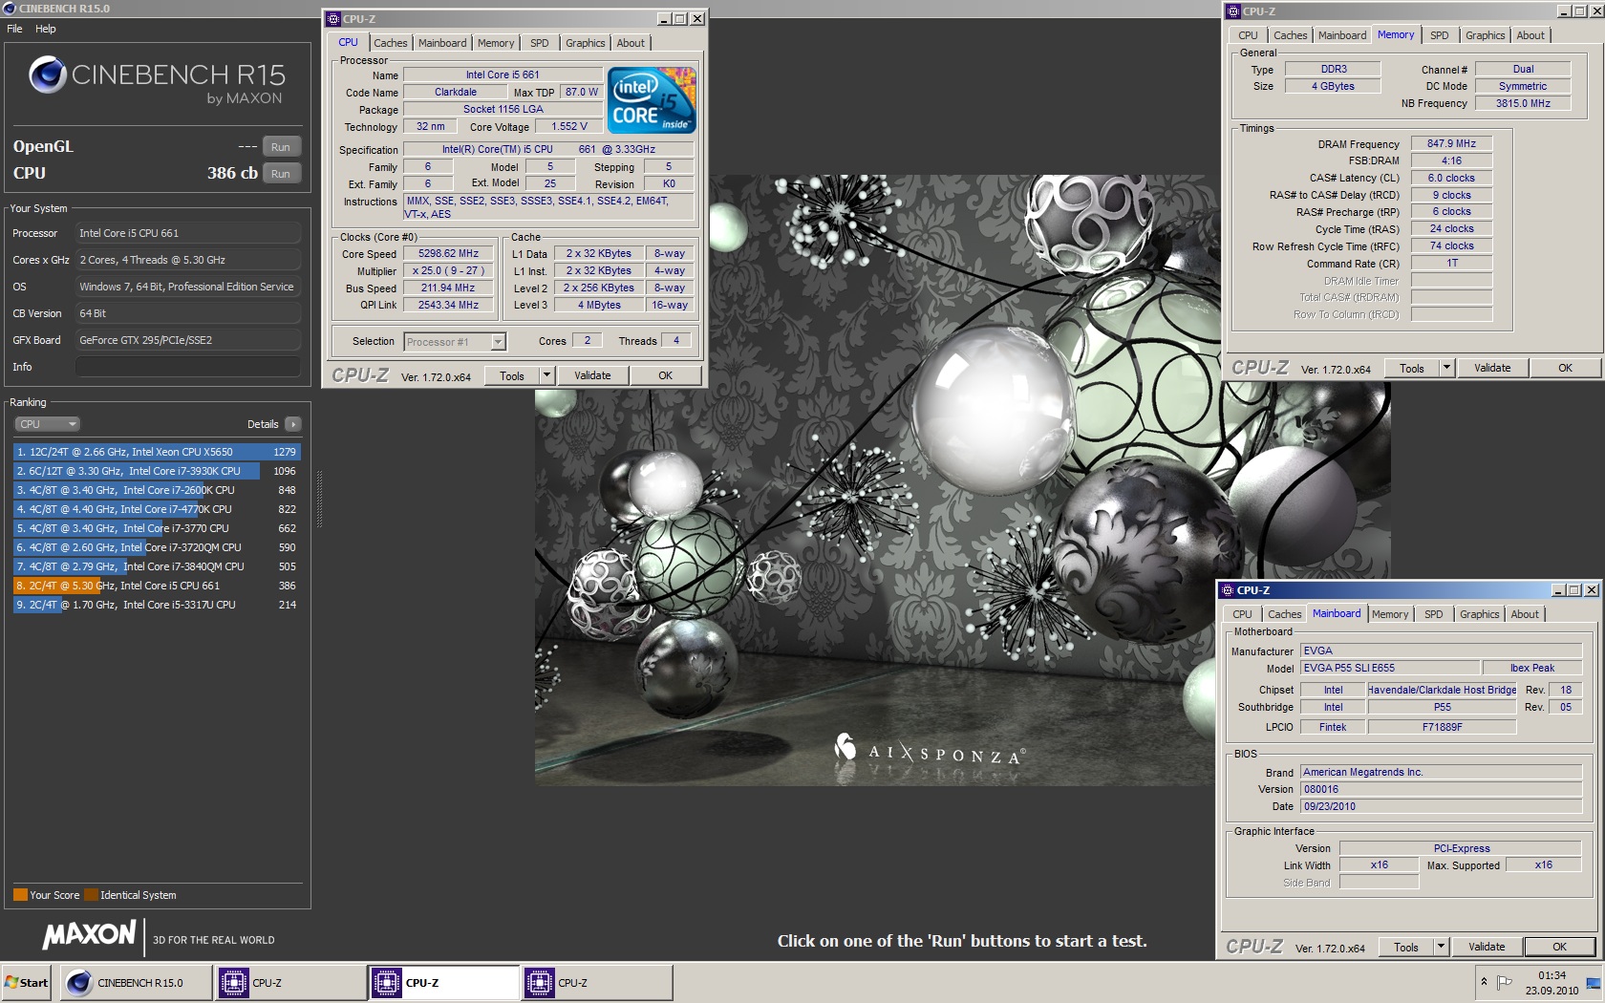Click OK in Memory window
The image size is (1605, 1003).
pos(1565,368)
